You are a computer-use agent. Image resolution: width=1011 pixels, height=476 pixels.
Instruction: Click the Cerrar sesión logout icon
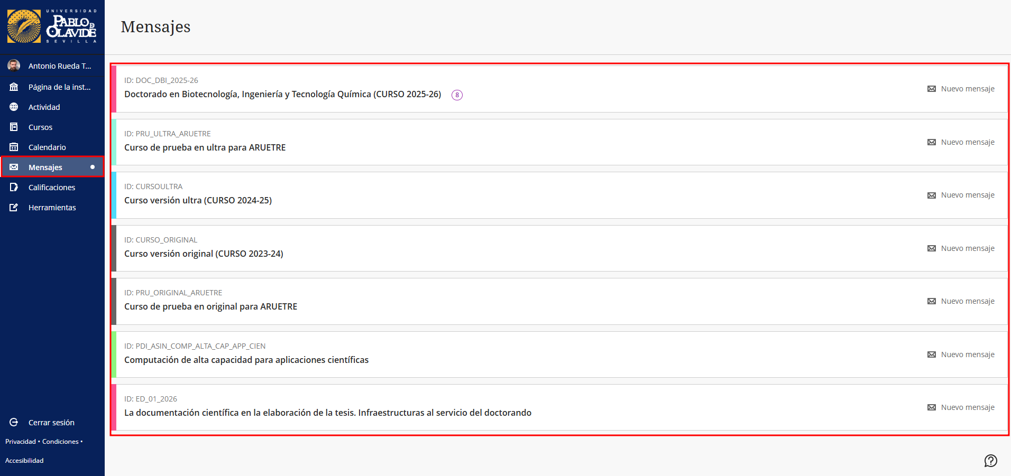[x=14, y=422]
